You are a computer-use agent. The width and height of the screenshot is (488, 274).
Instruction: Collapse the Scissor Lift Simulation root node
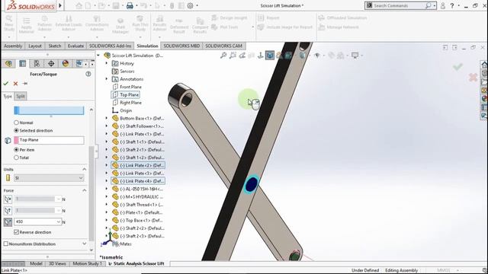coord(98,56)
